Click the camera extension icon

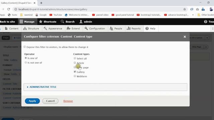197,9
